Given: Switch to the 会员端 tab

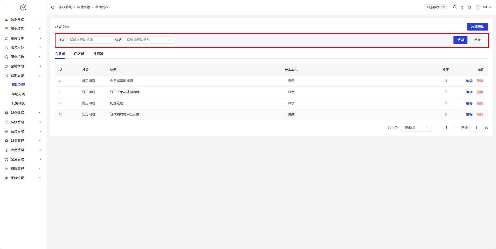Looking at the screenshot, I should [x=60, y=54].
